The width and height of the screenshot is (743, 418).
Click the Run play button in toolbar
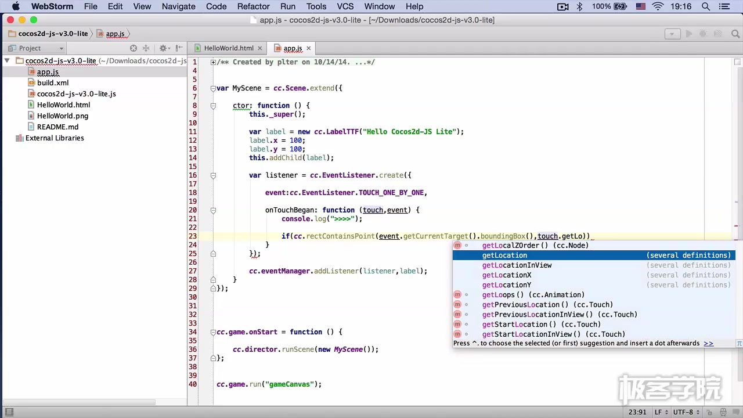tap(689, 34)
